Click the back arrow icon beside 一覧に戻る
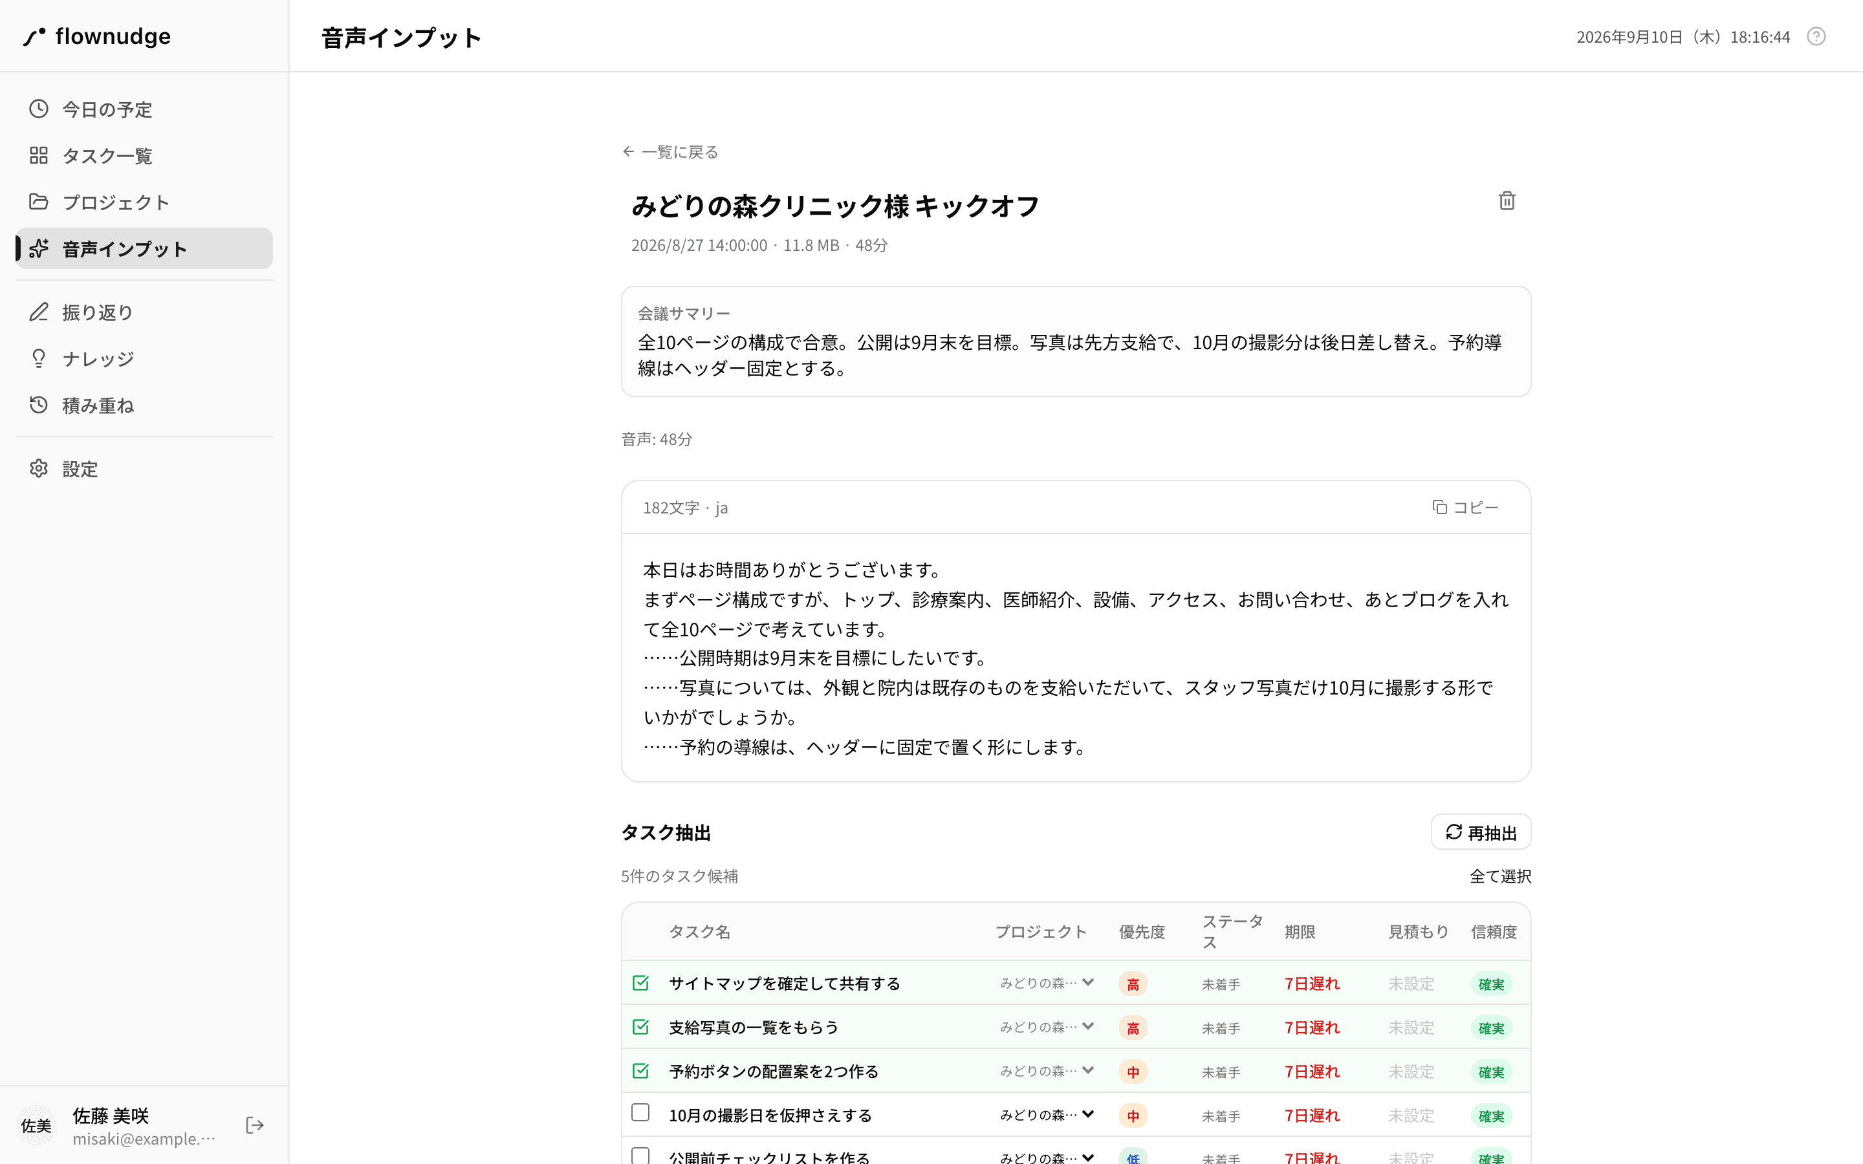Image resolution: width=1863 pixels, height=1164 pixels. click(628, 152)
